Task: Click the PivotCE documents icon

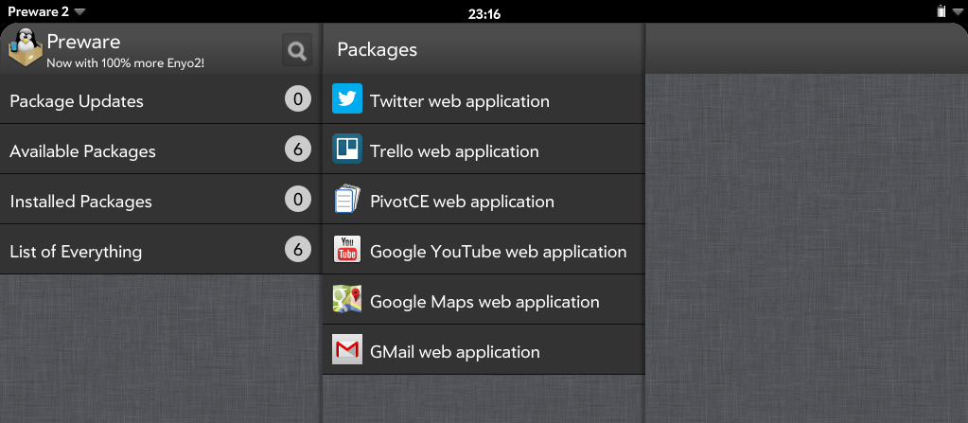Action: tap(347, 200)
